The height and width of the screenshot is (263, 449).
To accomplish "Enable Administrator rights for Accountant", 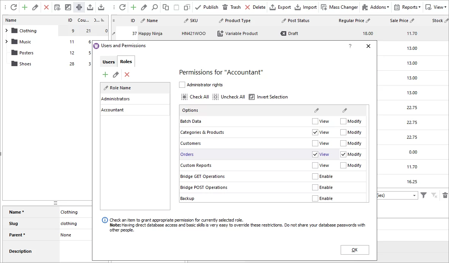I will coord(182,85).
